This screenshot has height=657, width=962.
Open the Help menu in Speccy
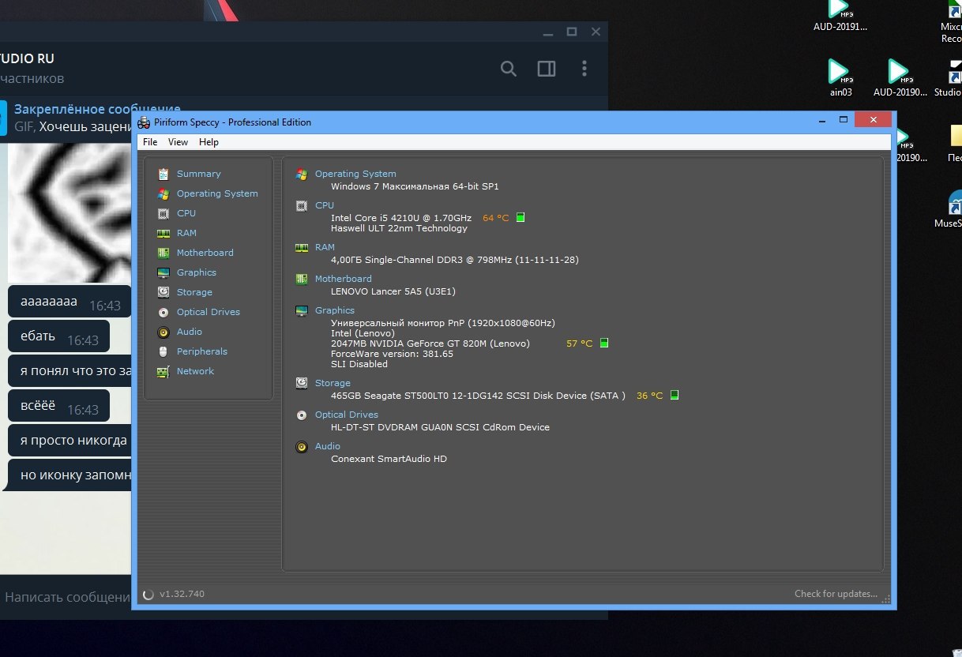(209, 142)
